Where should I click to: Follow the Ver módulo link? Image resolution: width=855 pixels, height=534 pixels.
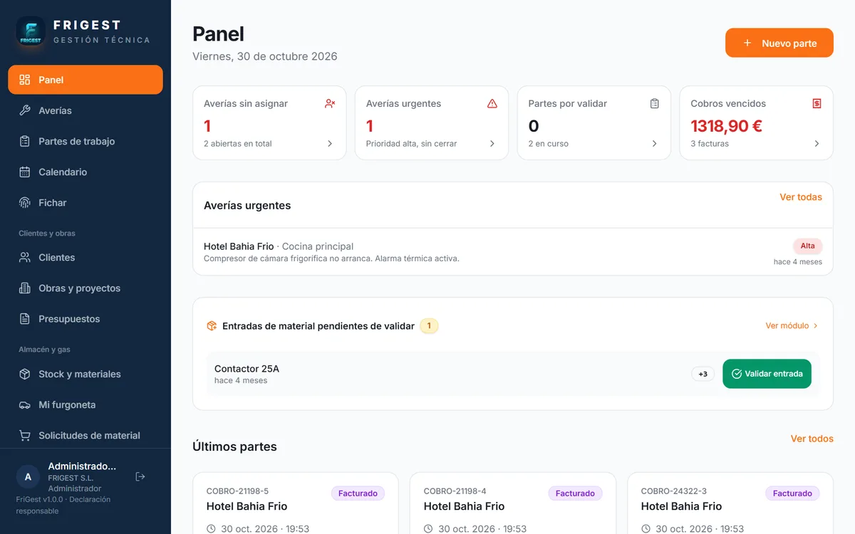792,325
